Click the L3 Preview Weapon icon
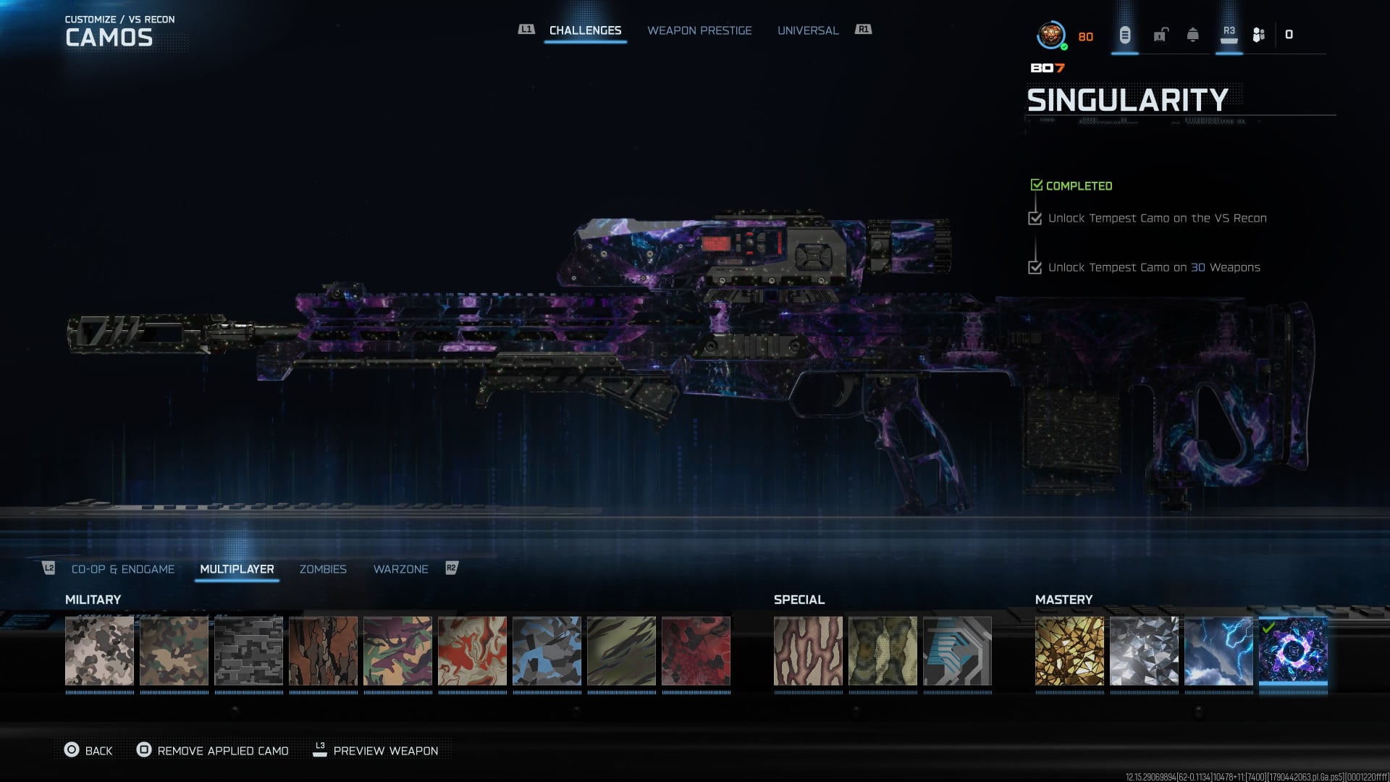 pos(319,749)
